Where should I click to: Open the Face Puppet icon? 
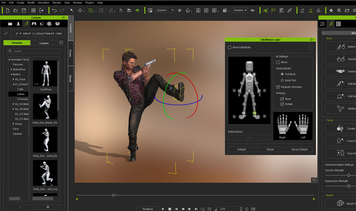click(340, 141)
